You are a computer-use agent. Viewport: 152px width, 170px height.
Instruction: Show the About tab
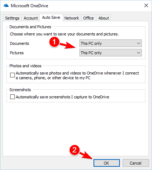pyautogui.click(x=104, y=18)
